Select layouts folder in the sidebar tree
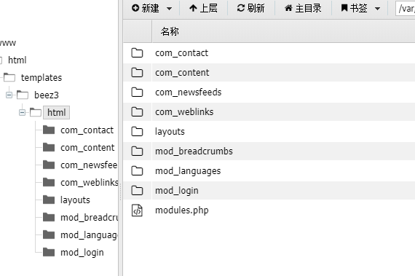 tap(75, 200)
